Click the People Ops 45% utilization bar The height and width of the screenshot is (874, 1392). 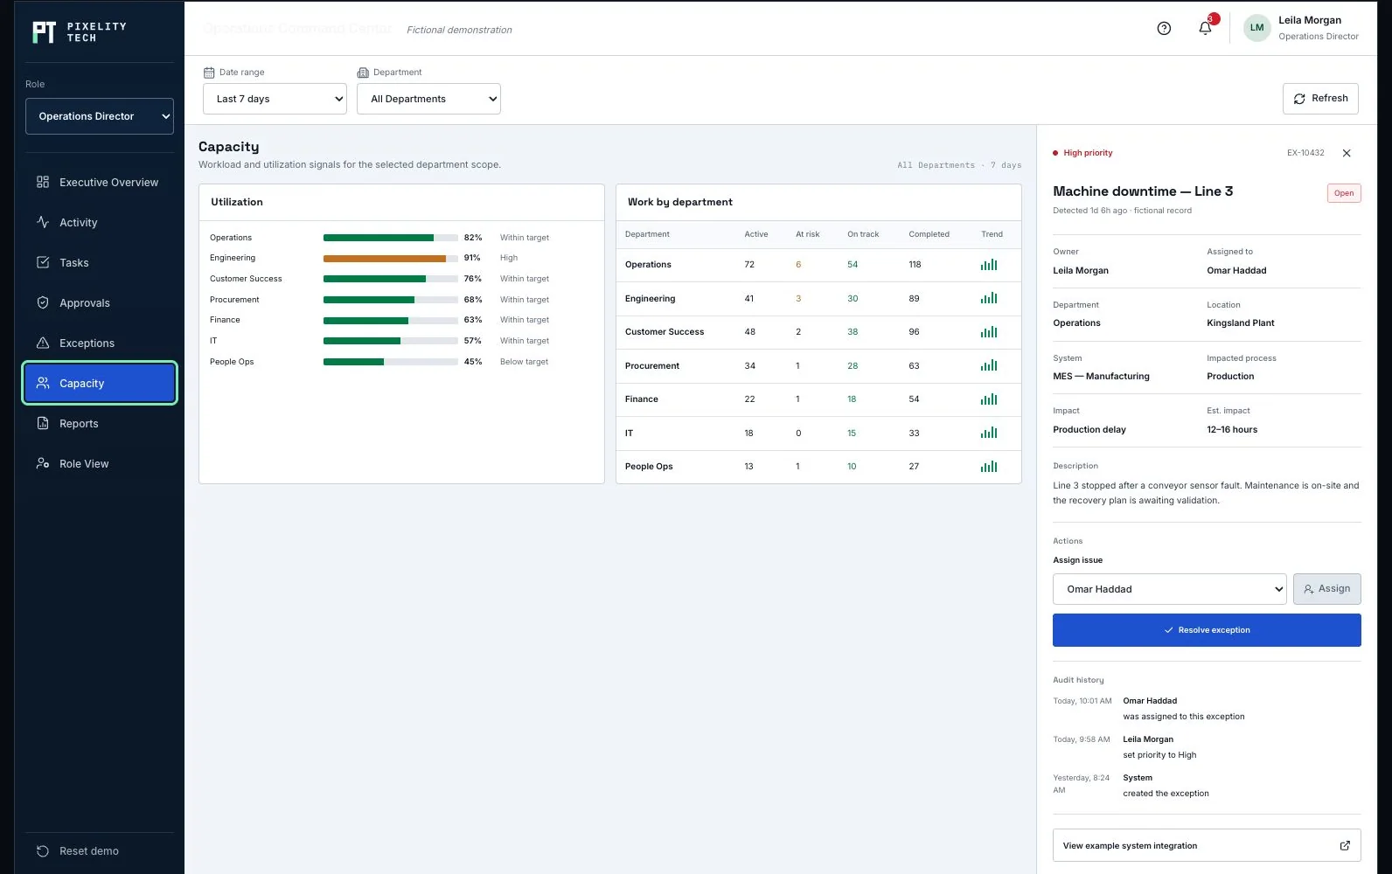pos(391,362)
